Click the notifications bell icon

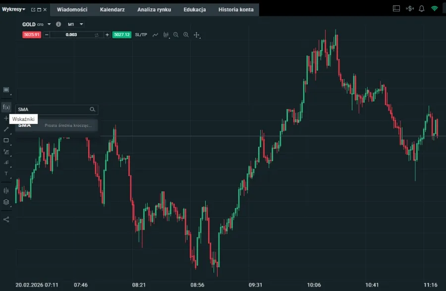coord(421,7)
